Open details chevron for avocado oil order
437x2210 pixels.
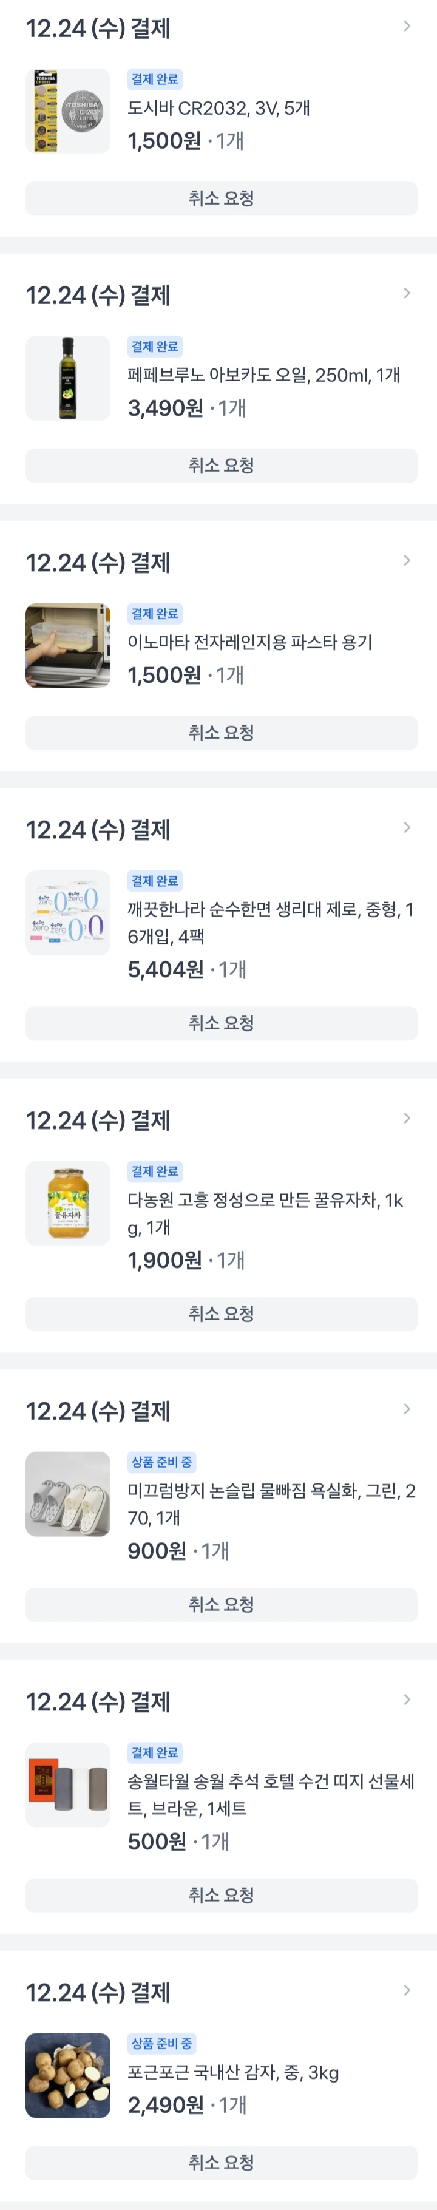point(407,293)
